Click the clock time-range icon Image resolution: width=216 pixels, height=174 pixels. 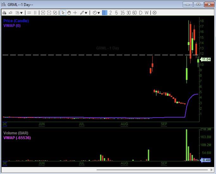(x=95, y=13)
